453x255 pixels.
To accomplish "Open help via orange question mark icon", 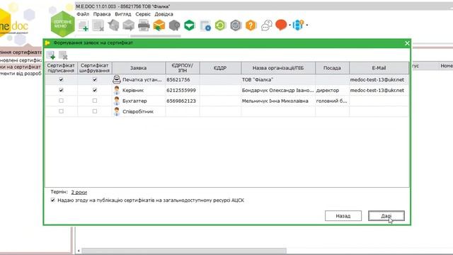I will [251, 25].
